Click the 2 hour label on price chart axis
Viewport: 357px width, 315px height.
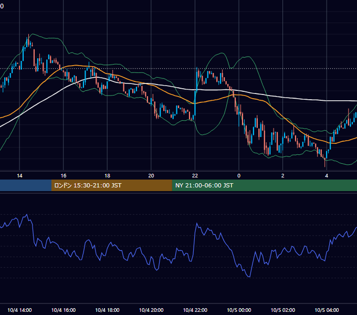click(x=282, y=176)
